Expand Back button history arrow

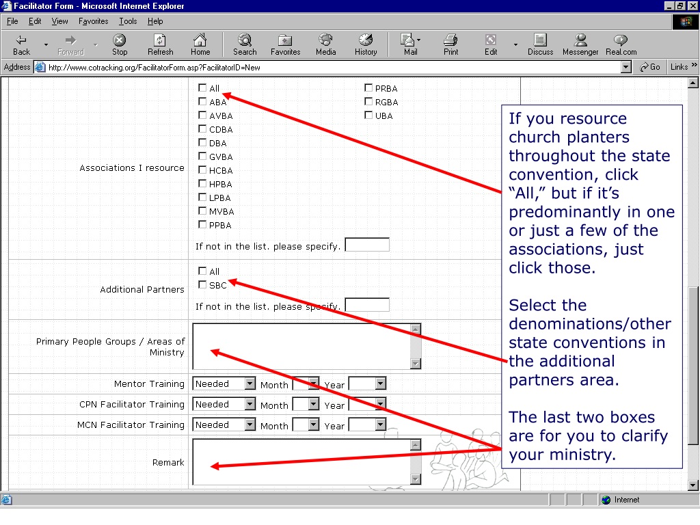46,44
